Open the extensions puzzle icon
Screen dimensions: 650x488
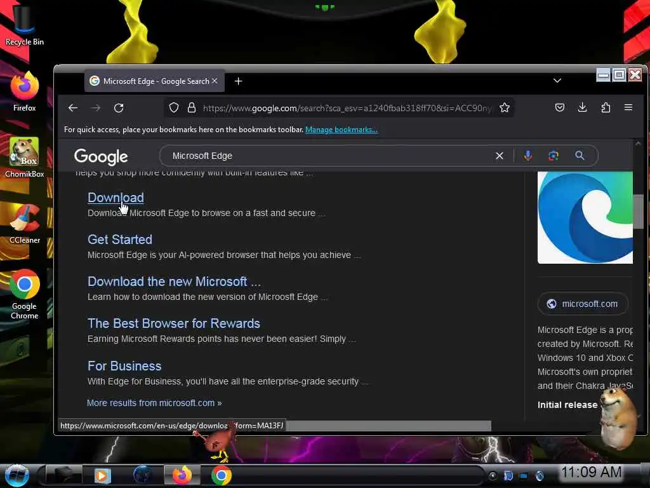coord(606,108)
